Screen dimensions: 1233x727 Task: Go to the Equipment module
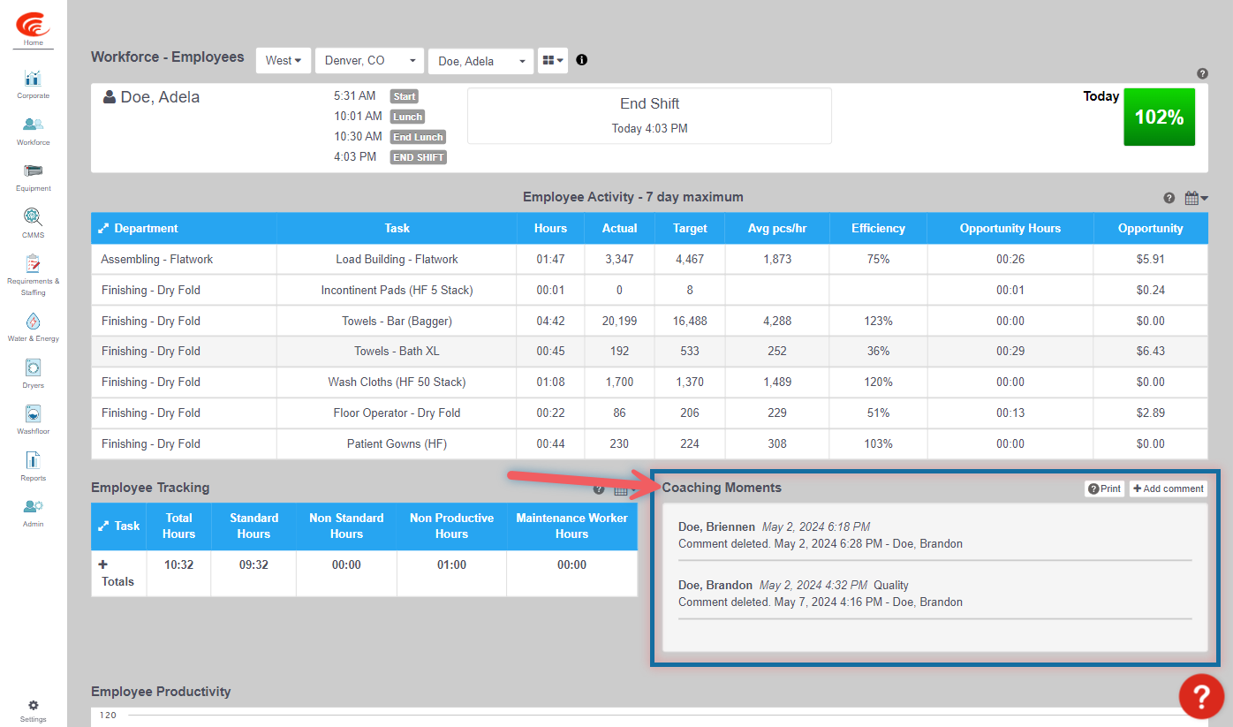coord(33,177)
